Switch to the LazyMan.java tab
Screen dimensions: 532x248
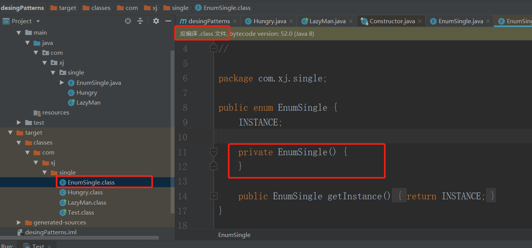tap(327, 21)
